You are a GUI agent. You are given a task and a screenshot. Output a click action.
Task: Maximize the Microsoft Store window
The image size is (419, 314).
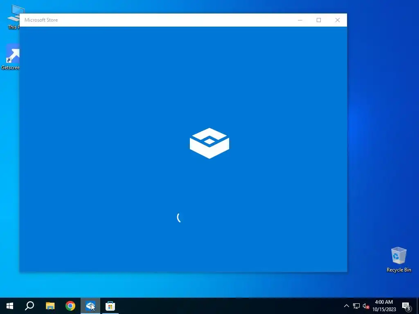319,20
